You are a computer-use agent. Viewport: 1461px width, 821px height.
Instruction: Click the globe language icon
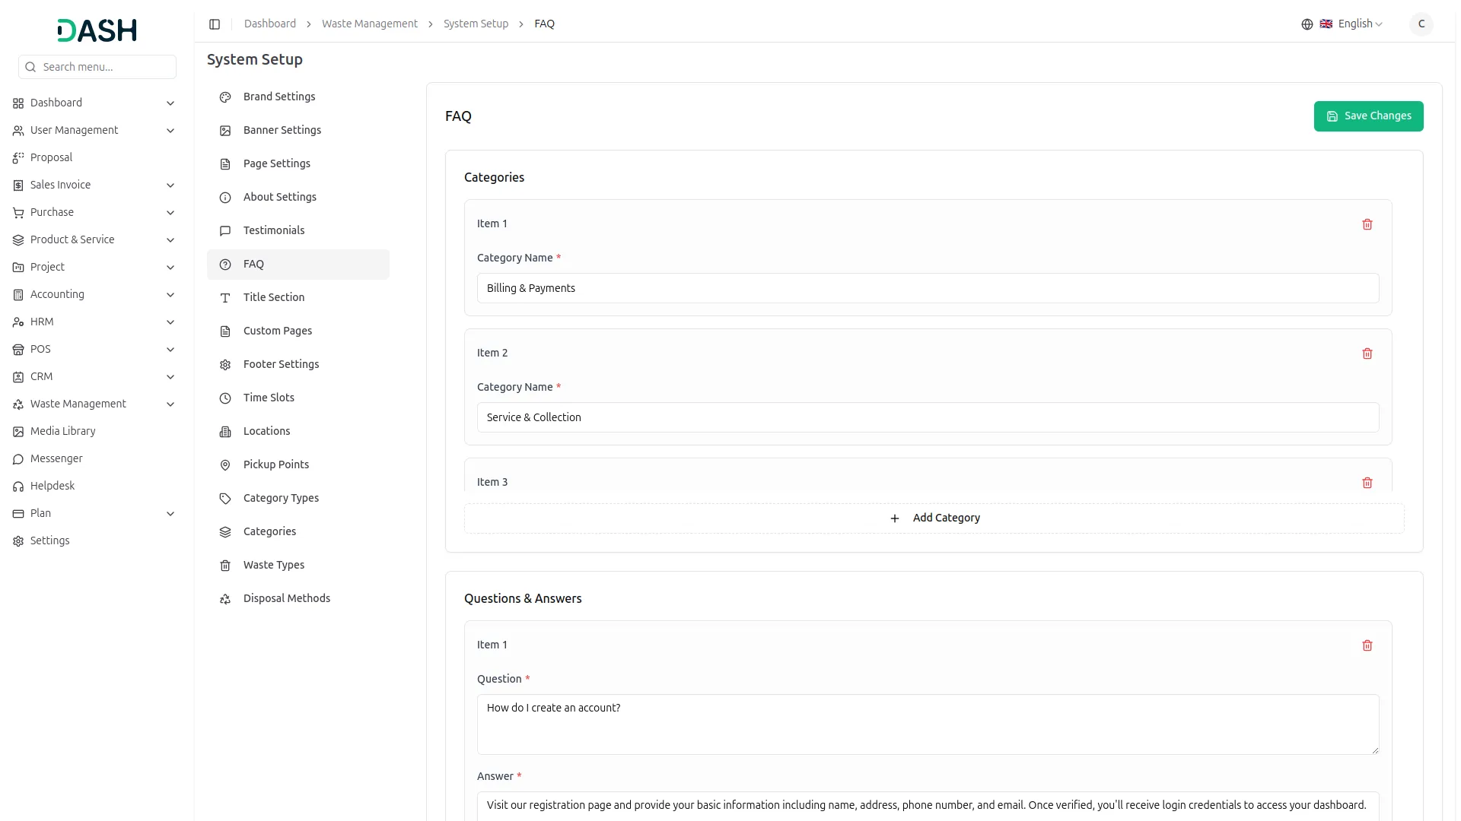(x=1307, y=24)
